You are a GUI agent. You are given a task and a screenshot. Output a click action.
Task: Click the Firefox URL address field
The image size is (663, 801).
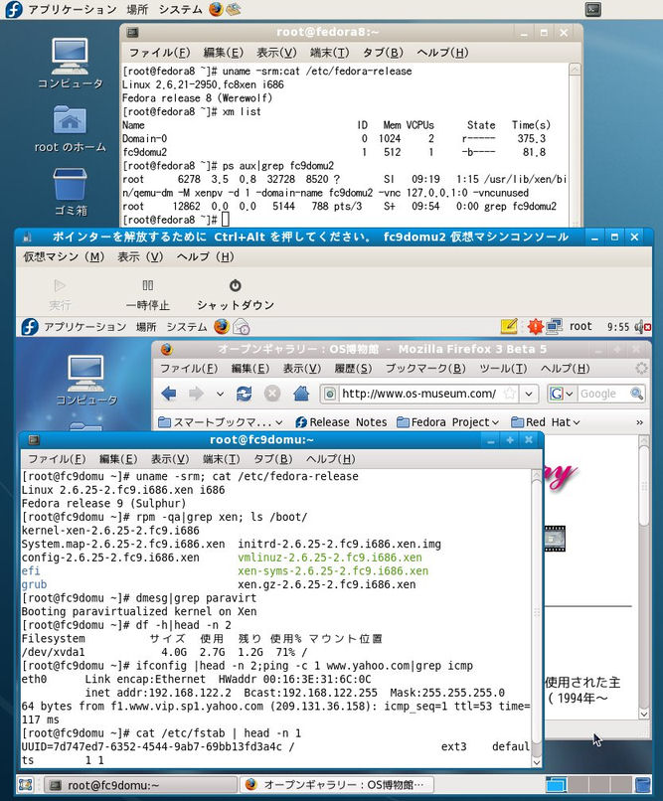418,394
